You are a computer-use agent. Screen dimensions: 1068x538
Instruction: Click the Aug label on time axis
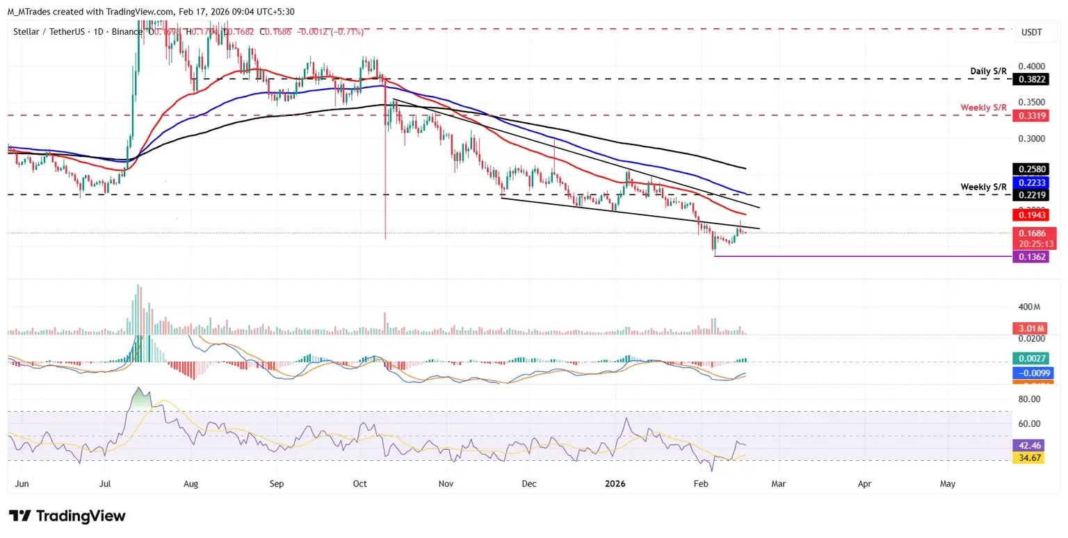pyautogui.click(x=192, y=482)
